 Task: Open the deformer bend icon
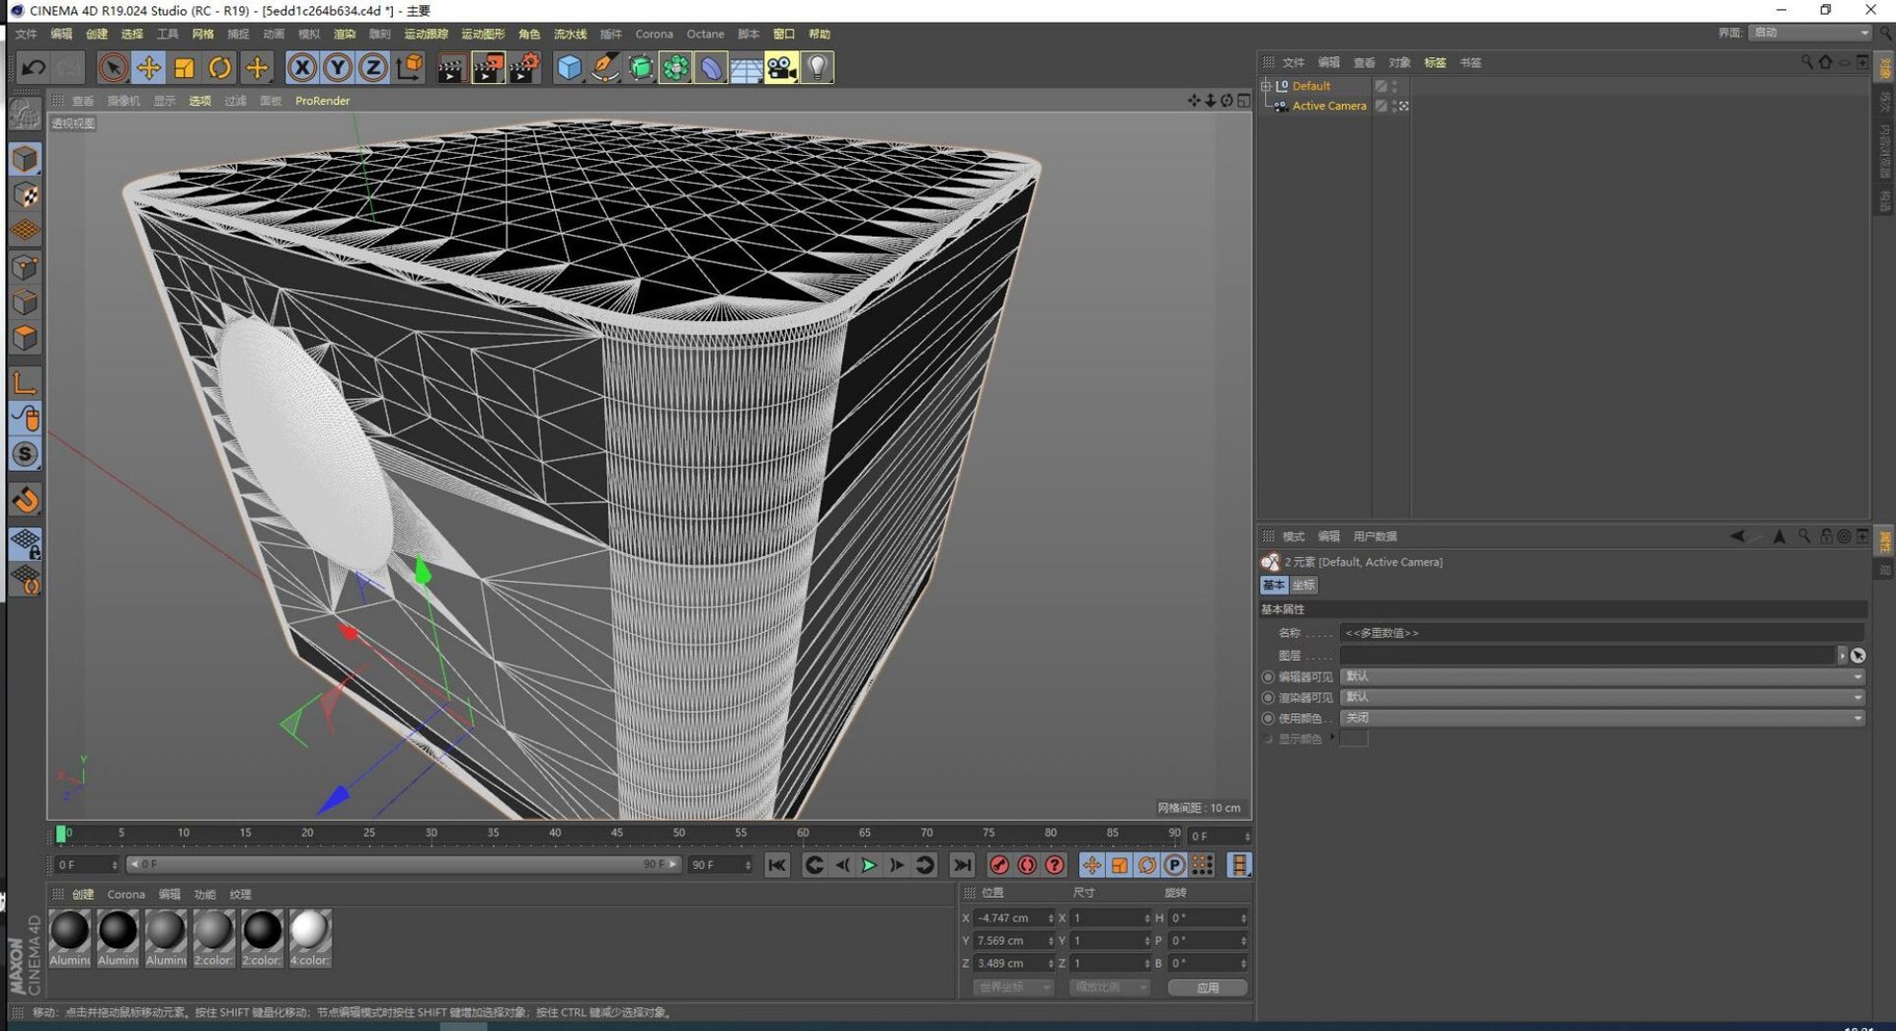coord(711,67)
